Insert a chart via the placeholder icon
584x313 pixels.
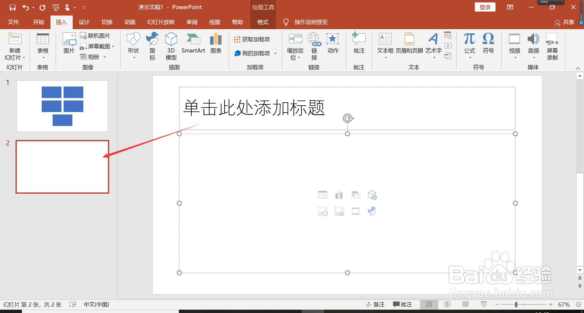coord(339,195)
